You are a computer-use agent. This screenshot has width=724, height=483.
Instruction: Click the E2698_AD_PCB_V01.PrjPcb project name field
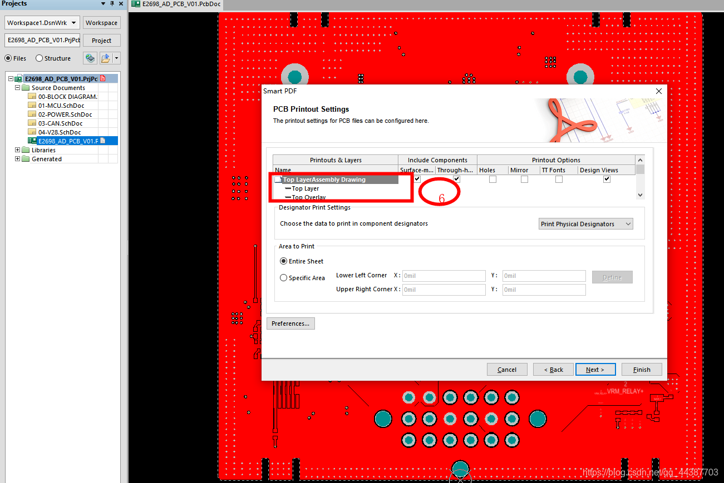coord(42,41)
